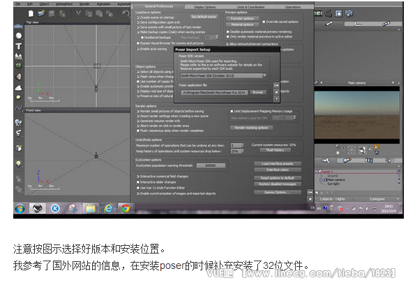Enable Disable automatic material preview rendering
Viewport: 415px width, 285px height.
(227, 31)
